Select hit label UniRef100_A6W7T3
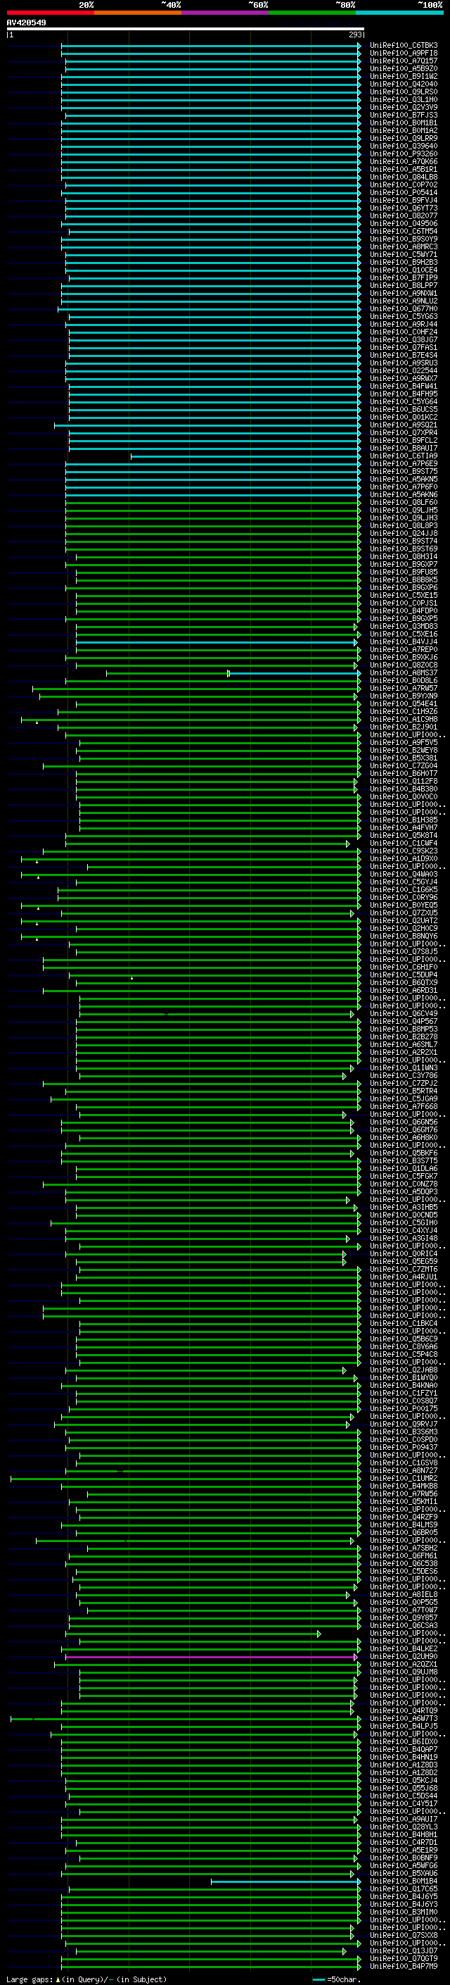Screen dimensions: 450x1985 click(403, 1718)
